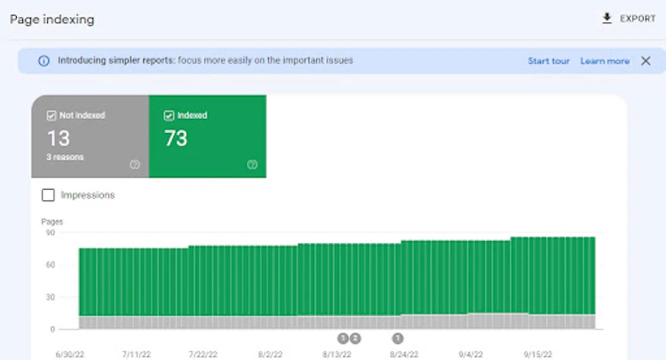Screen dimensions: 666x360
Task: Click the Not indexed count 13
Action: [59, 138]
